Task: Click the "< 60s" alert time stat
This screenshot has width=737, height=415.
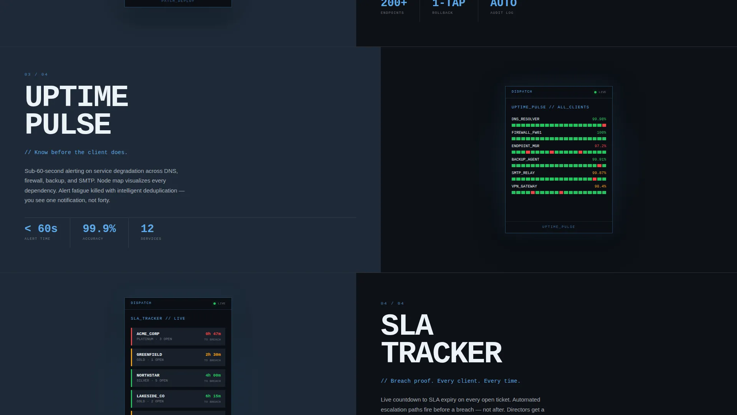Action: click(x=41, y=229)
